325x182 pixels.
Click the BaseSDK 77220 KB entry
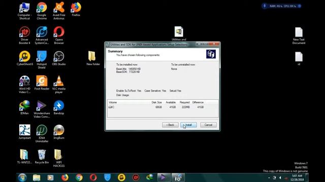128,72
